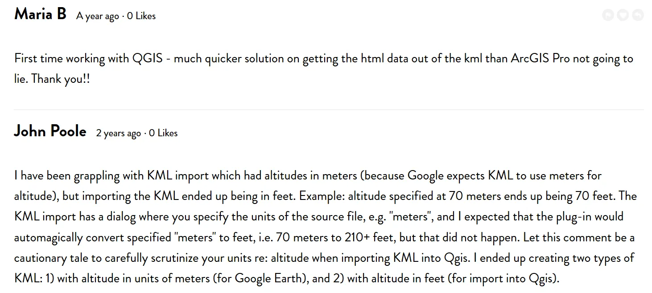Image resolution: width=652 pixels, height=293 pixels.
Task: Select the "2 years ago" timestamp
Action: click(119, 134)
